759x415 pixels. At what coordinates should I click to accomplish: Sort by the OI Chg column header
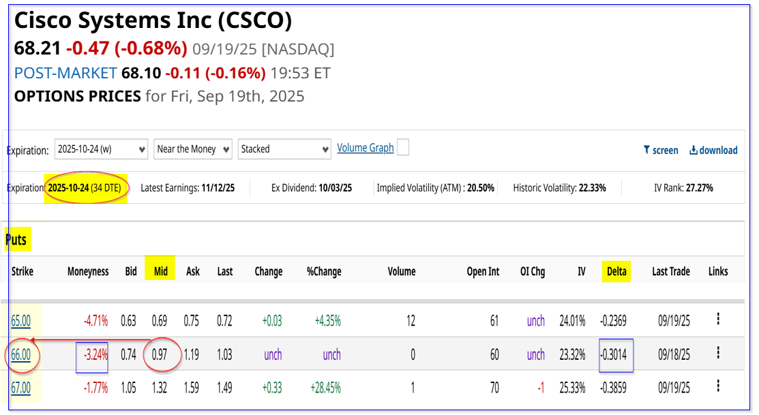point(533,271)
